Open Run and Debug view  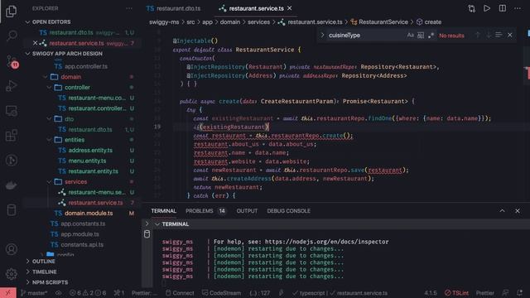click(11, 86)
